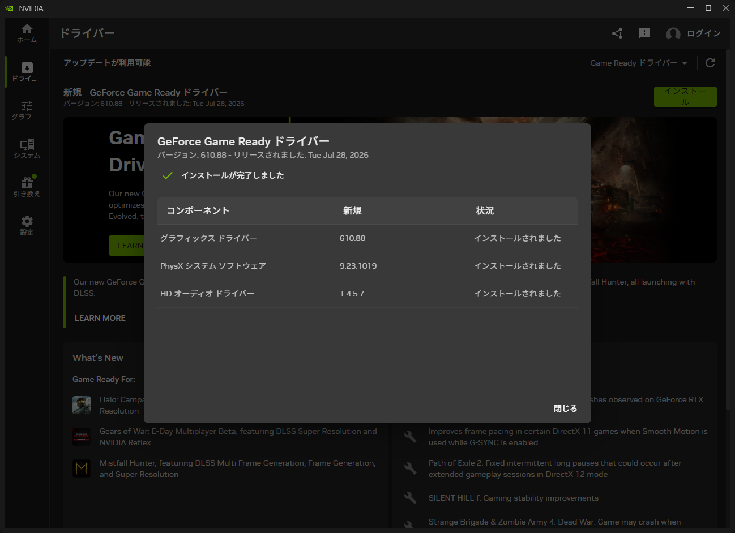
Task: Open the Home (ホーム) sidebar page
Action: [27, 33]
